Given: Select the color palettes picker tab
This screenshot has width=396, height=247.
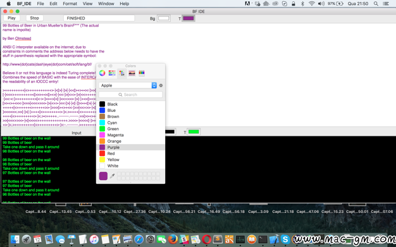Looking at the screenshot, I should tap(121, 73).
